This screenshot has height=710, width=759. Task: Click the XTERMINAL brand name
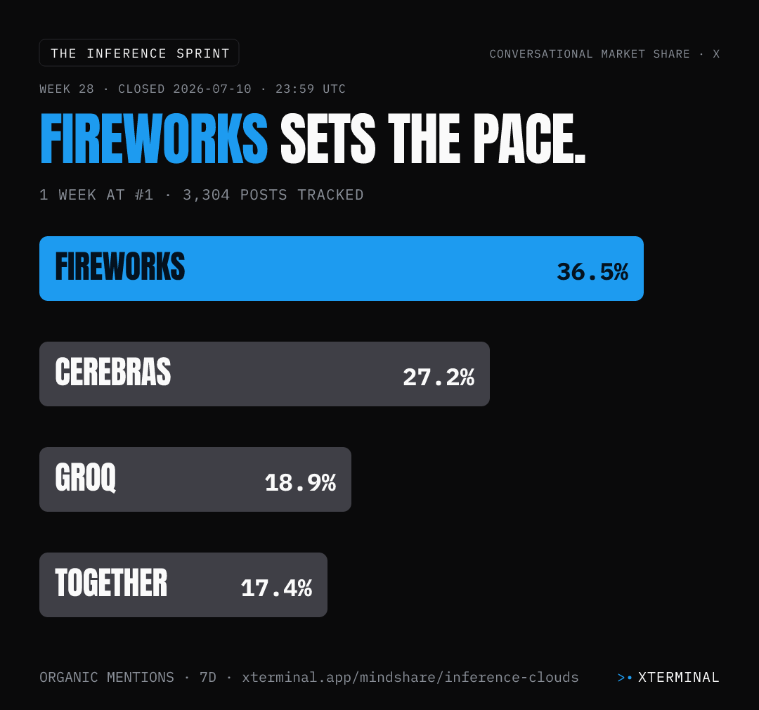tap(679, 677)
